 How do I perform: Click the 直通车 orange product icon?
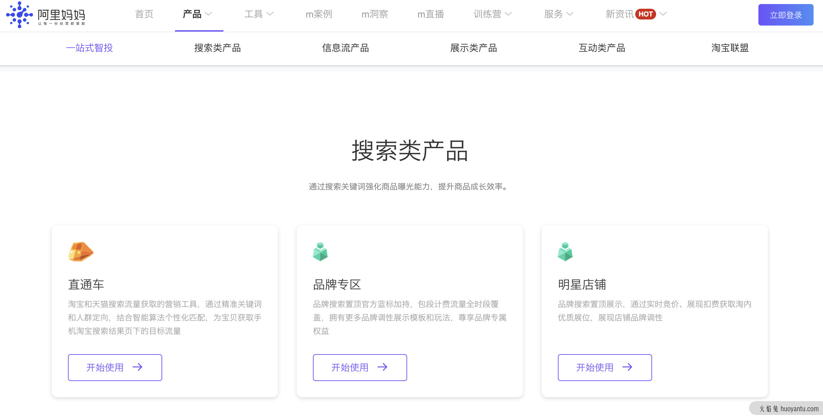coord(81,252)
